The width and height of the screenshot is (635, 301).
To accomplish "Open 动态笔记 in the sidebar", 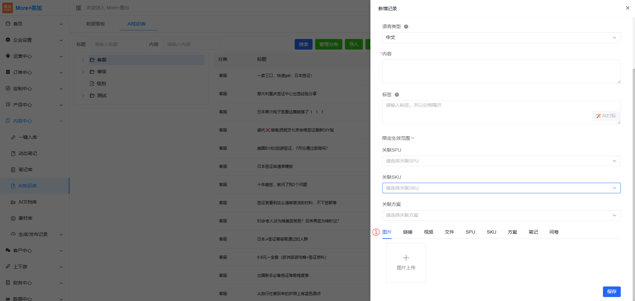I will (27, 153).
